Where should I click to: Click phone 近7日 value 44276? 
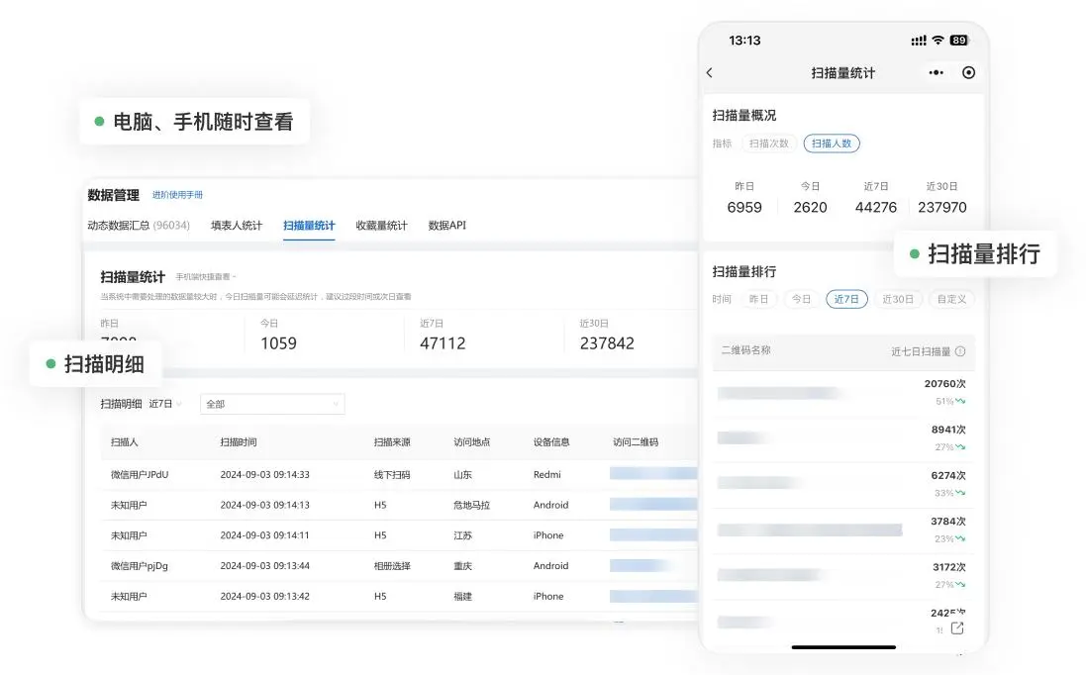pos(875,208)
